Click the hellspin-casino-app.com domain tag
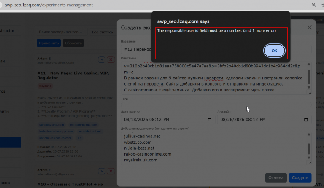The width and height of the screenshot is (324, 188). (56, 131)
